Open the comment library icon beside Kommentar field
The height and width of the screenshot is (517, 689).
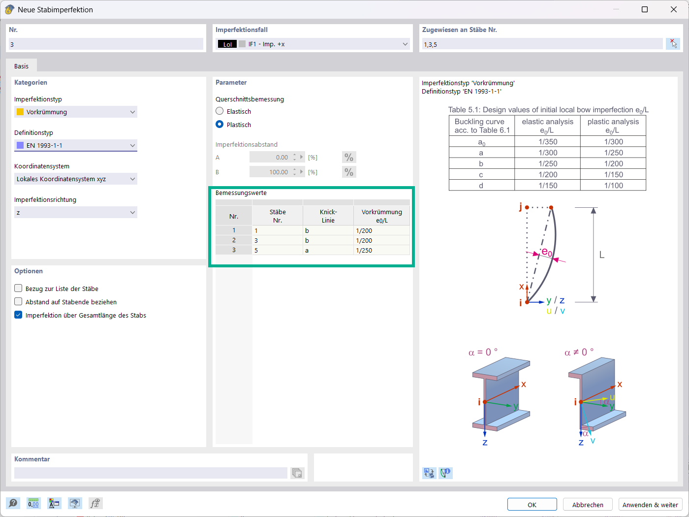pyautogui.click(x=297, y=473)
